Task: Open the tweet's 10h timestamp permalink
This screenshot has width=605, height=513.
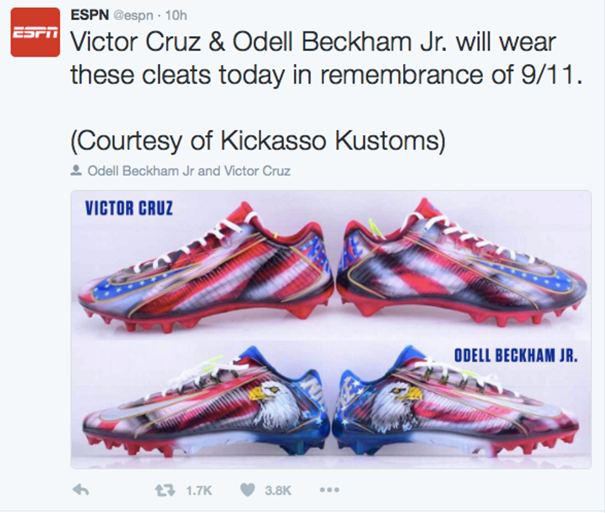Action: tap(176, 15)
